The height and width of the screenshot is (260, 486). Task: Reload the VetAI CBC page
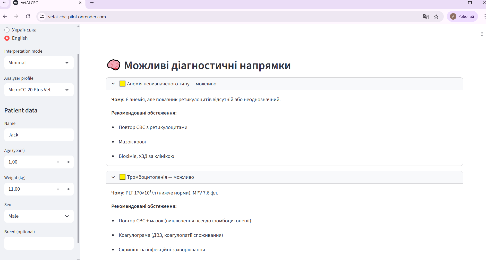[x=28, y=17]
